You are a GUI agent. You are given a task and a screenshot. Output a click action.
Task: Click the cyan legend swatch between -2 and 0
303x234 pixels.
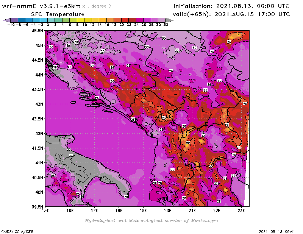pyautogui.click(x=44, y=20)
